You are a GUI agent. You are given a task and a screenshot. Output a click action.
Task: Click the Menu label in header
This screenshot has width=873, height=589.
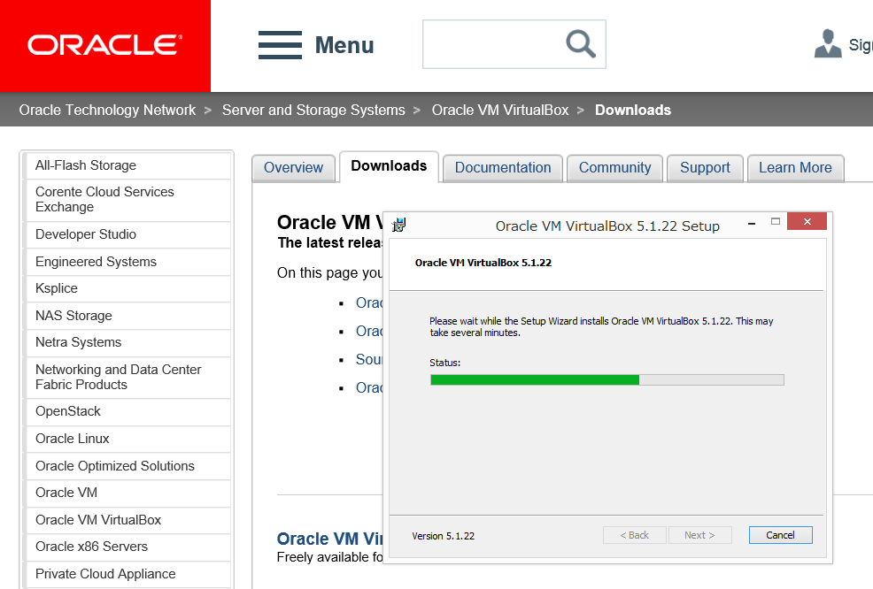coord(344,45)
